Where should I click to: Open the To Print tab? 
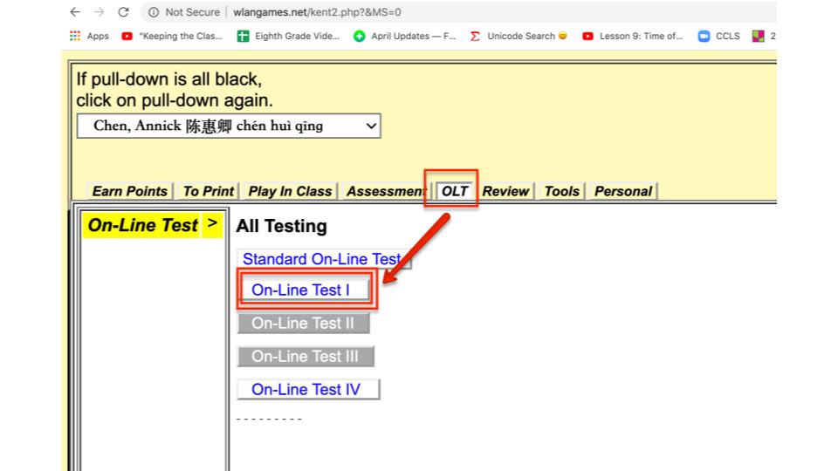coord(209,191)
